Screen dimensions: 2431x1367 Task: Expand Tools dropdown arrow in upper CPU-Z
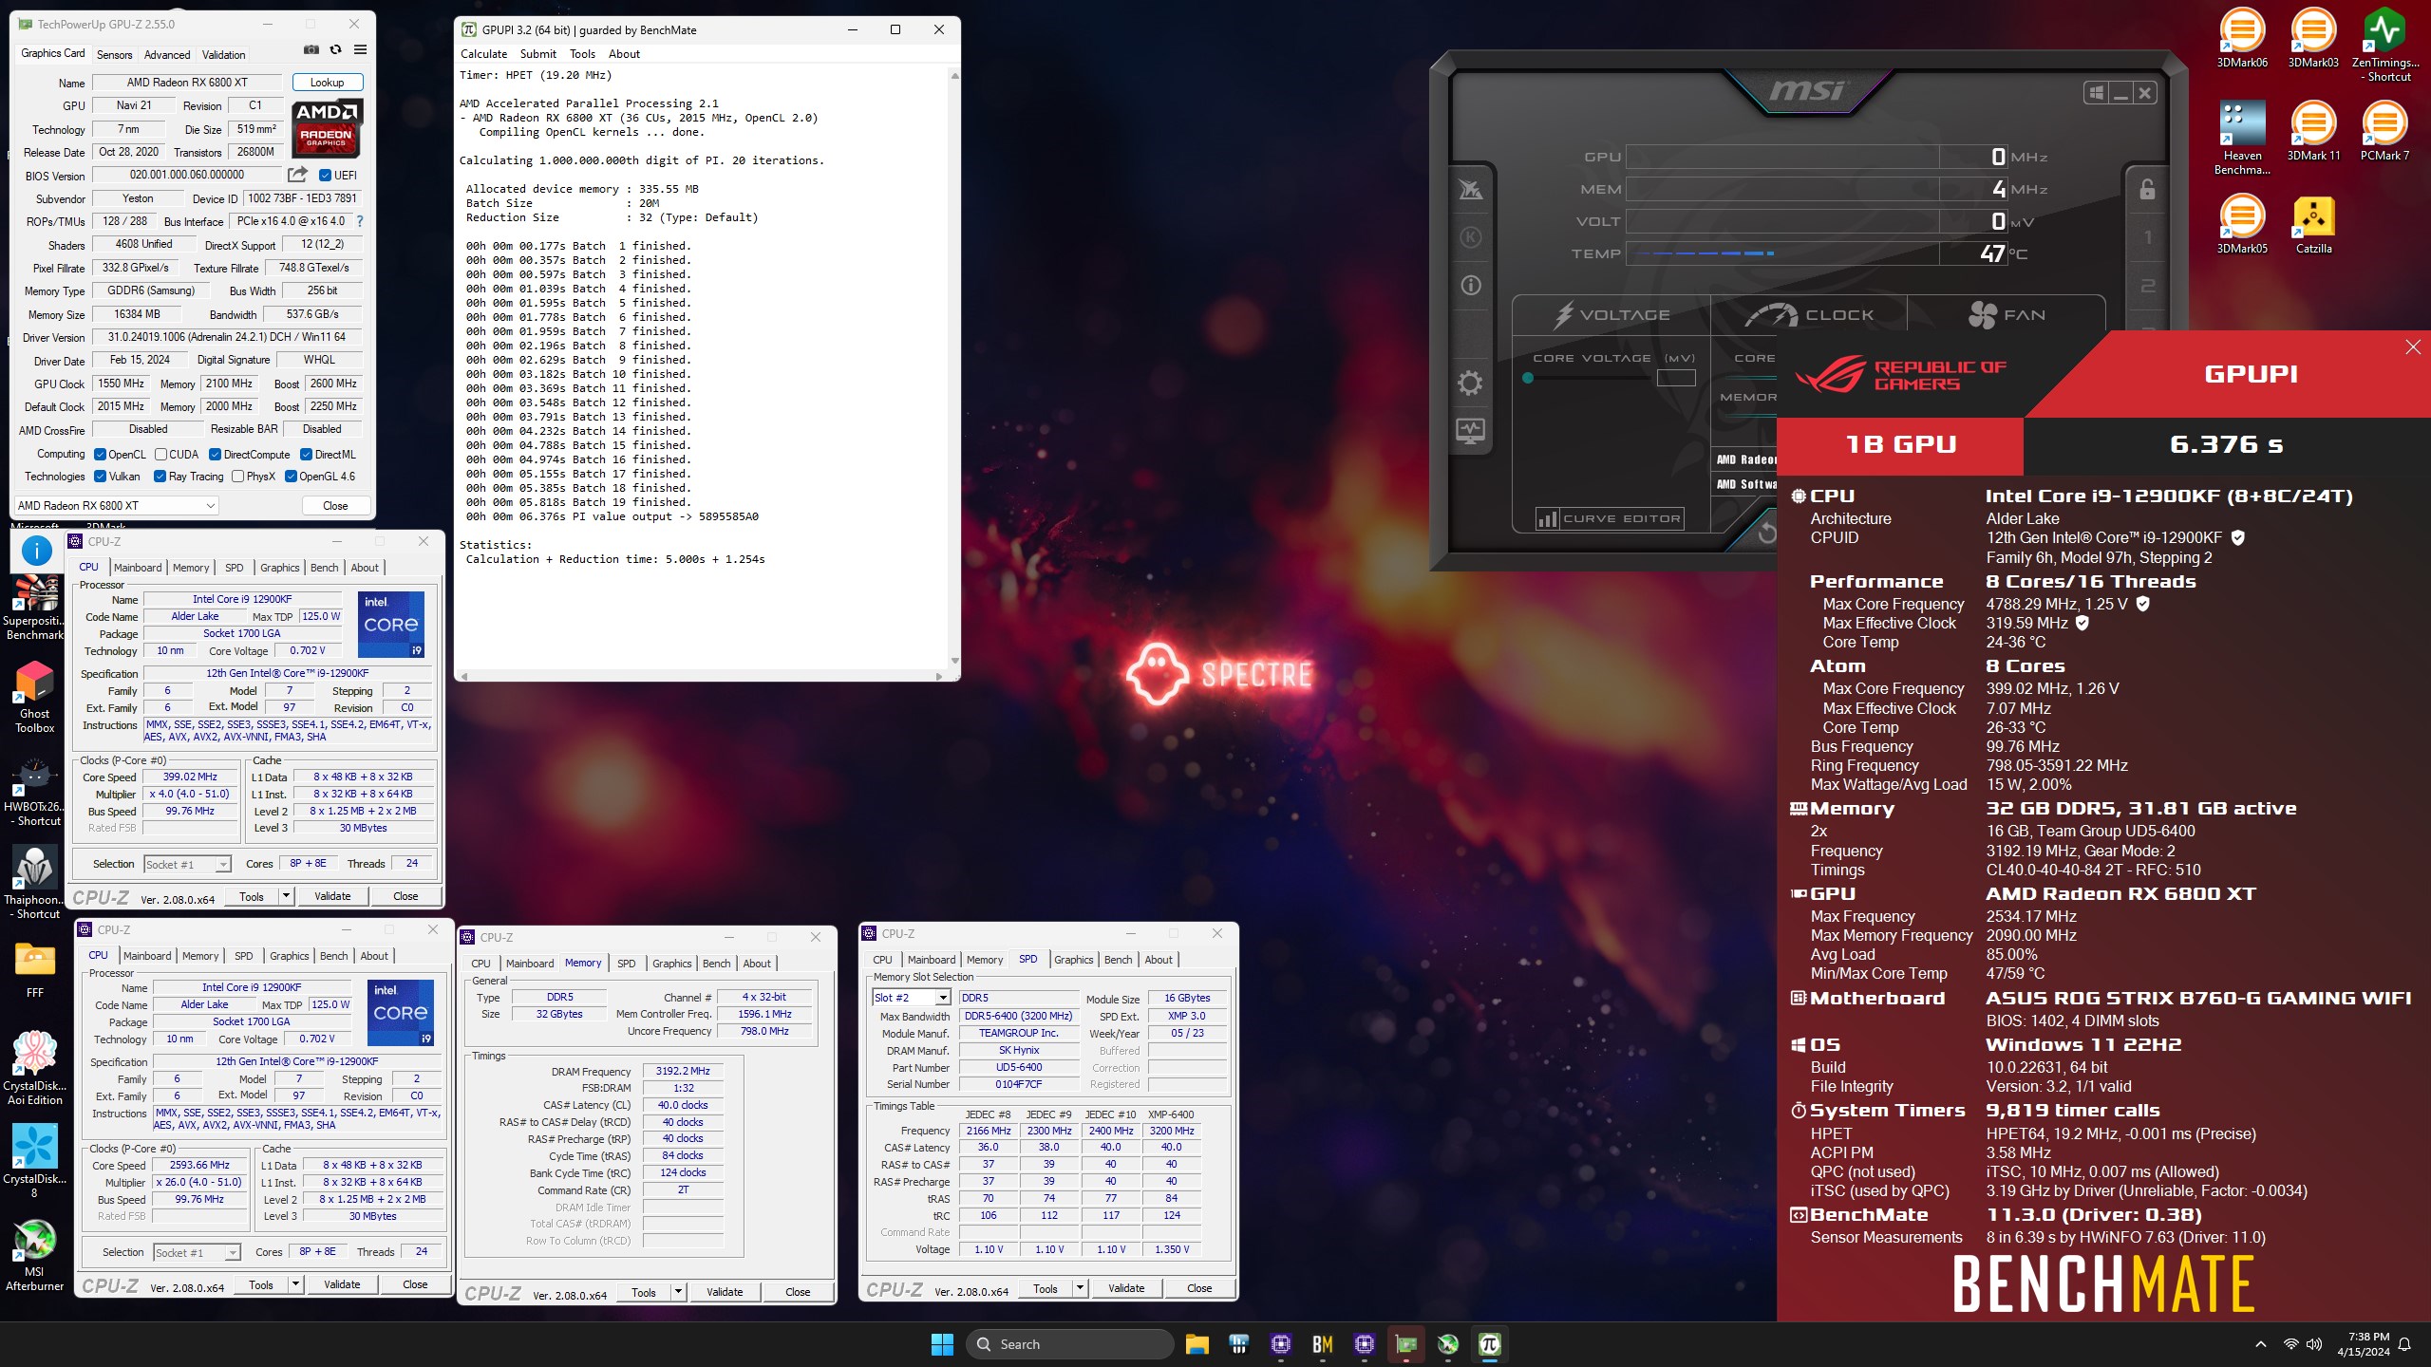coord(285,896)
